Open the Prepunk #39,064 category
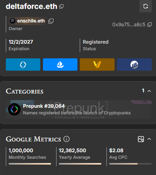This screenshot has width=156, height=175. pos(79,109)
